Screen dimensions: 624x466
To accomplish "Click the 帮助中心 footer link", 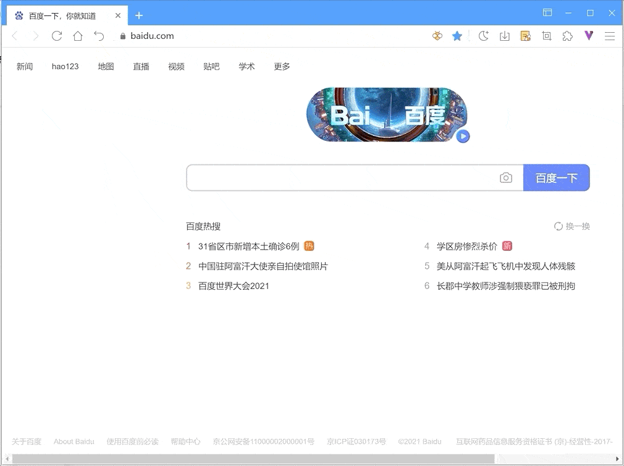I will tap(185, 441).
